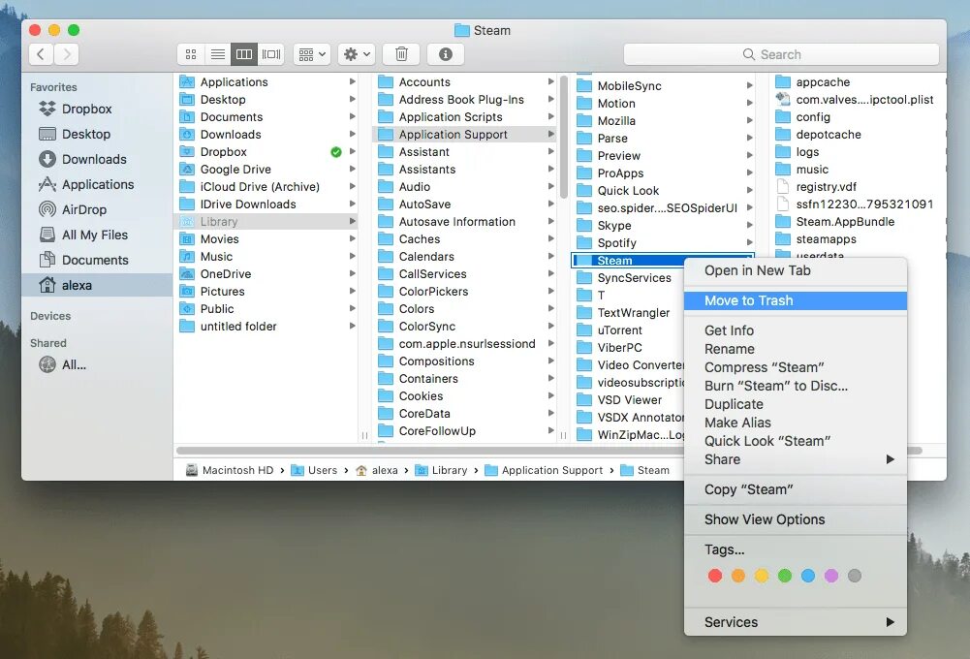Expand the Share submenu arrow

pyautogui.click(x=890, y=459)
